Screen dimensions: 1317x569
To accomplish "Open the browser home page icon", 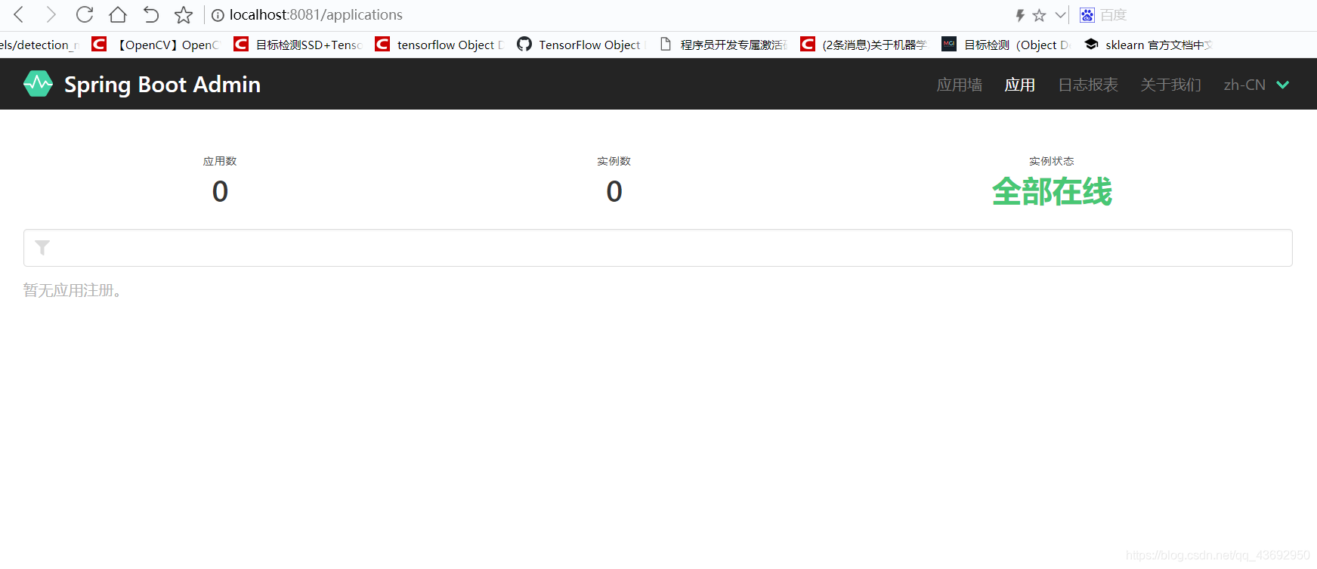I will coord(118,14).
